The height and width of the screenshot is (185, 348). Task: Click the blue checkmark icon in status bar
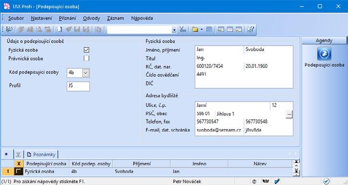tap(277, 182)
